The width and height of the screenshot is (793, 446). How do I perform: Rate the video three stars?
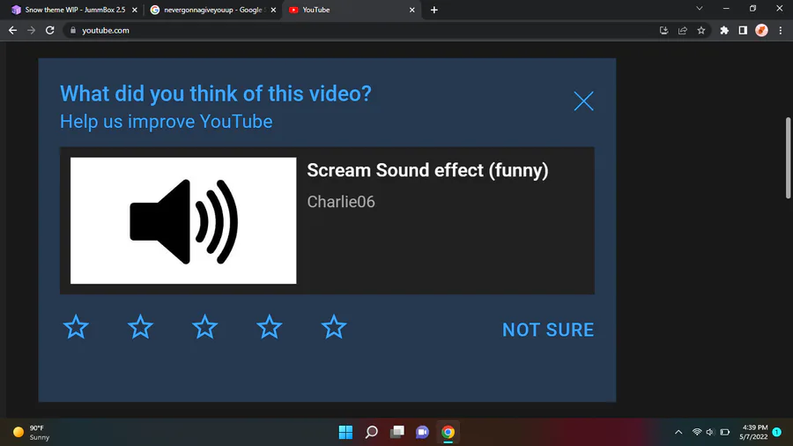tap(204, 327)
